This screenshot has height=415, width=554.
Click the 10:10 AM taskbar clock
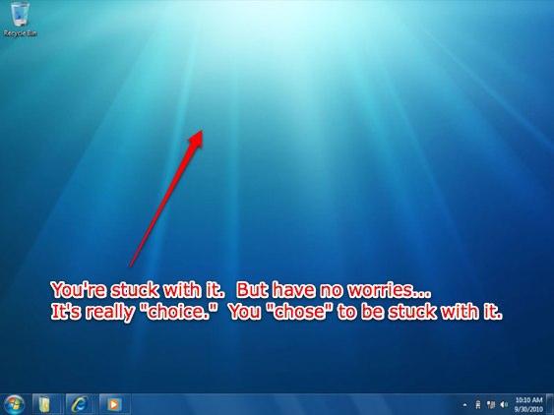tap(528, 400)
